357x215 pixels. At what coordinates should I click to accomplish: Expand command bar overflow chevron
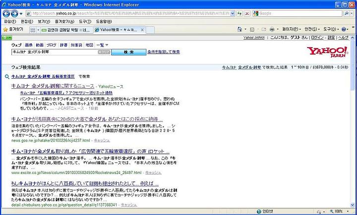354,27
